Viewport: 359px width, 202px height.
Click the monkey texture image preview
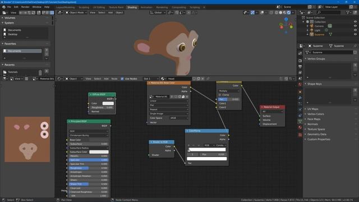(x=27, y=140)
